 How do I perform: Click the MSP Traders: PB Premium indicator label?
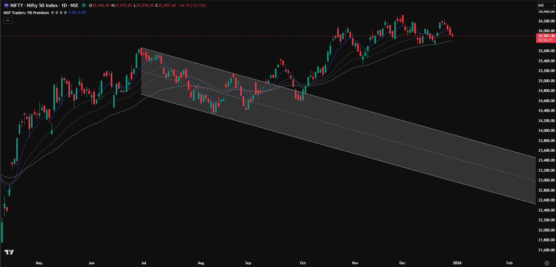(26, 13)
